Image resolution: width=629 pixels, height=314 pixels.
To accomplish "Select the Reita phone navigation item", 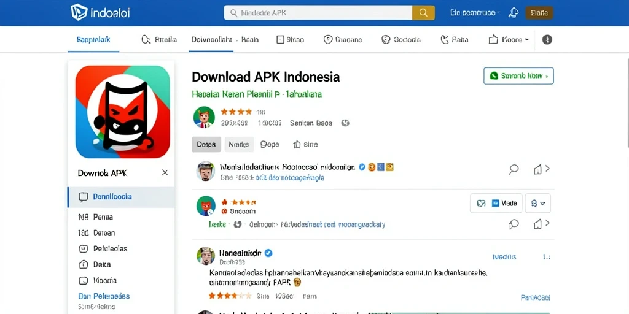I will (x=455, y=40).
